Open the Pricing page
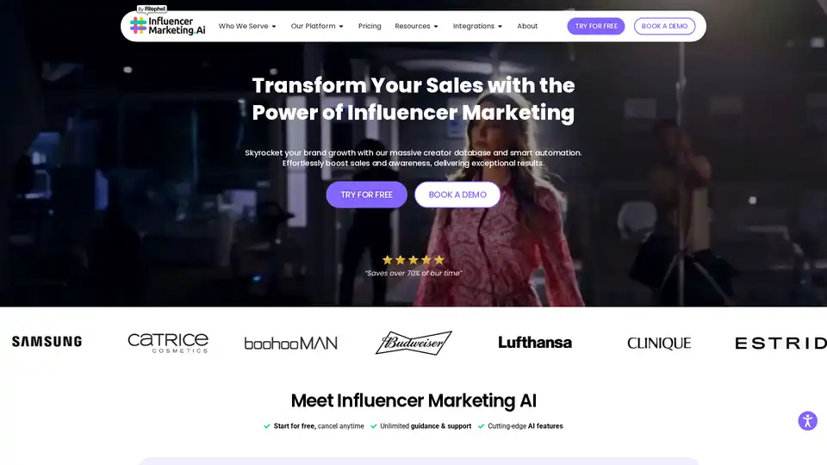The height and width of the screenshot is (465, 827). click(x=370, y=26)
